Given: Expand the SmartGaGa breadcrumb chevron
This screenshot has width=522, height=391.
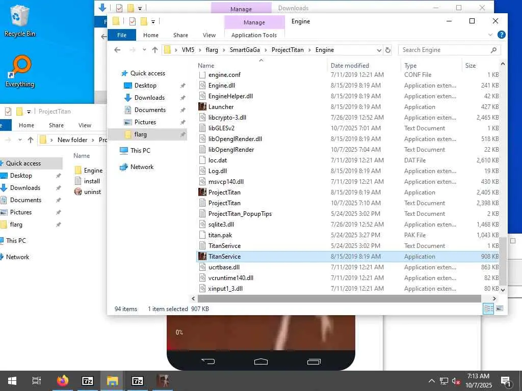Looking at the screenshot, I should 266,50.
